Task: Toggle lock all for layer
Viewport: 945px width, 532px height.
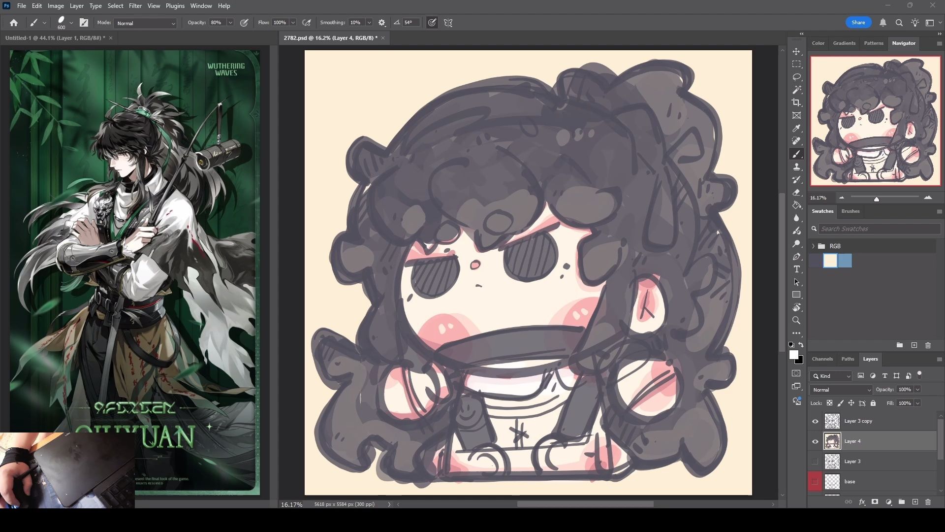Action: (873, 403)
